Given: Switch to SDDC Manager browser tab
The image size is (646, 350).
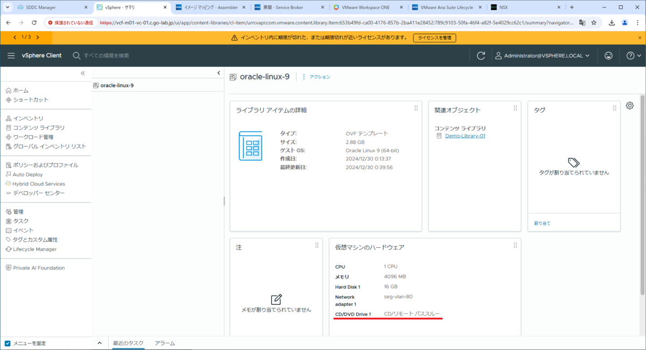Looking at the screenshot, I should tap(51, 8).
